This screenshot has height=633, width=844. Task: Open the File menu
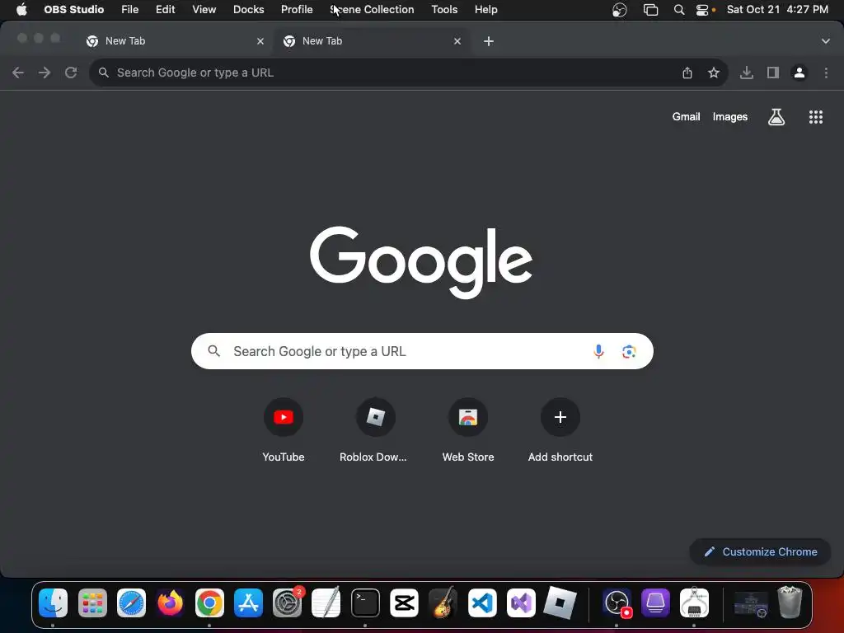(x=129, y=10)
